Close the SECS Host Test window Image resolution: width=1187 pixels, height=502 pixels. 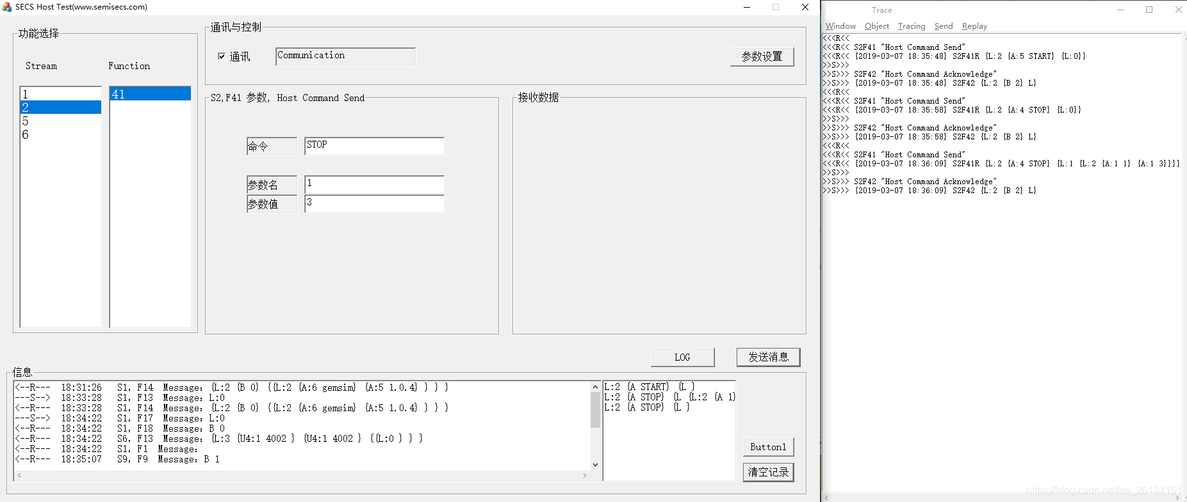pyautogui.click(x=805, y=7)
